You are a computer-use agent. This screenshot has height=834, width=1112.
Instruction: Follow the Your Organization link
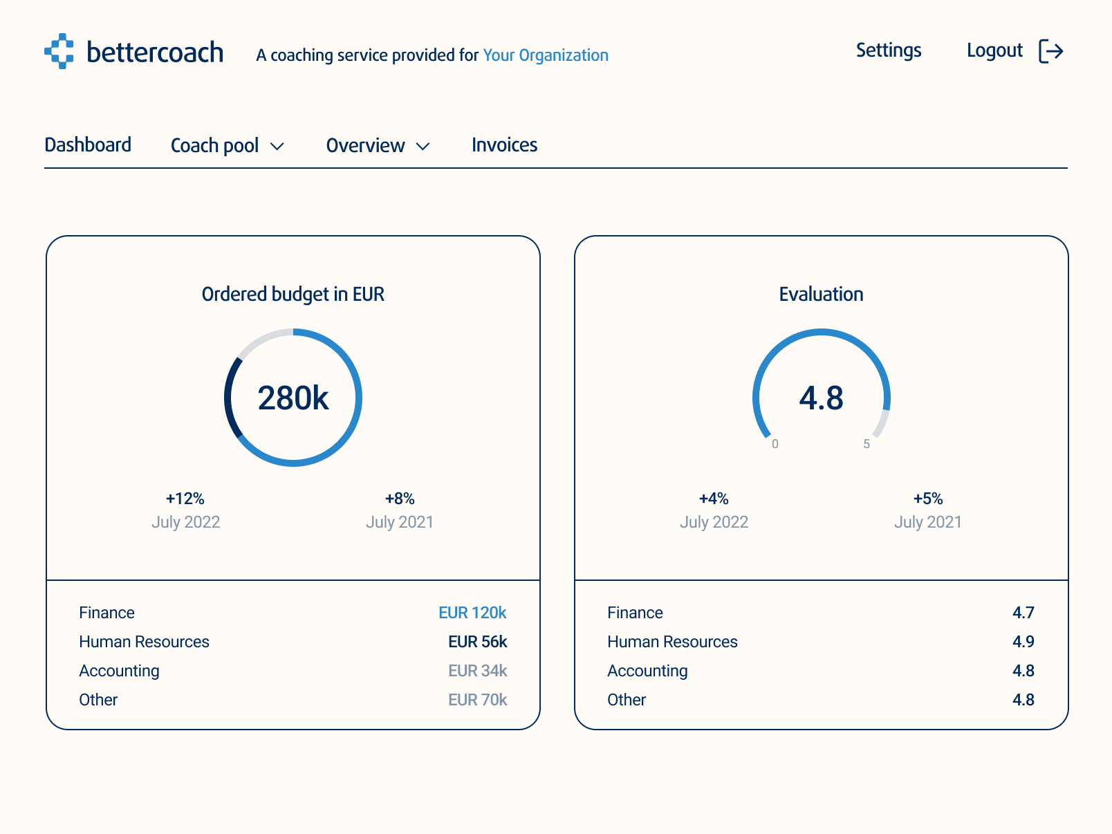point(545,55)
